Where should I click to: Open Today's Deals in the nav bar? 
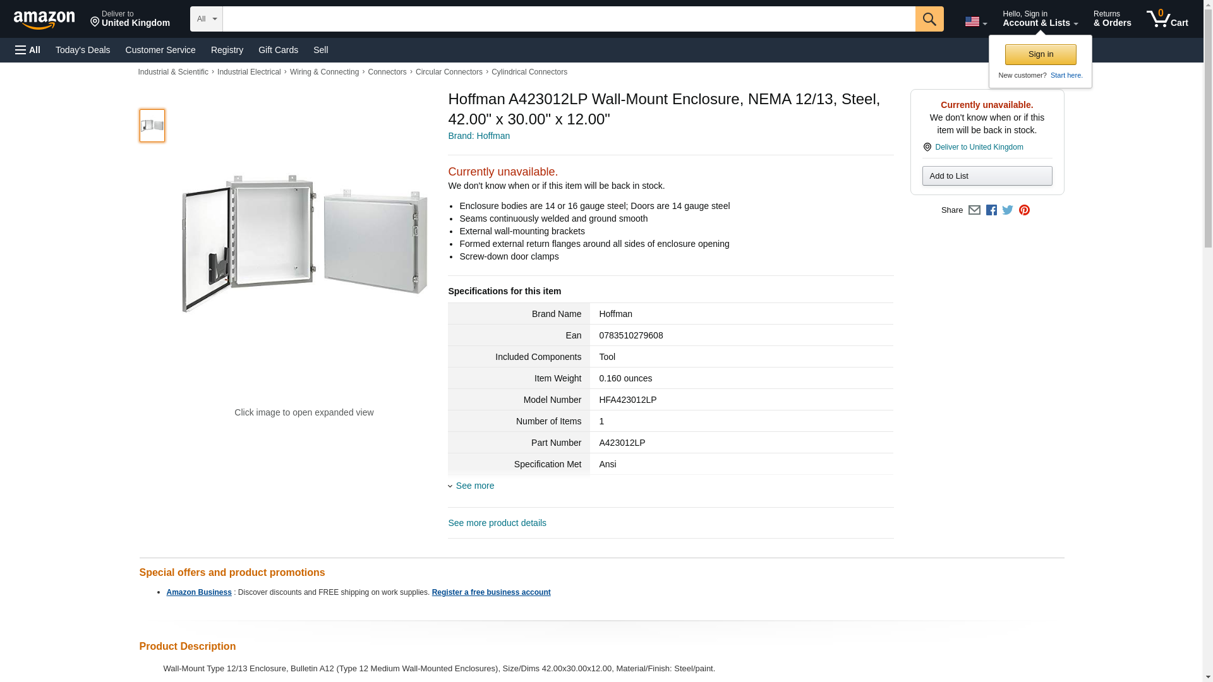[83, 50]
